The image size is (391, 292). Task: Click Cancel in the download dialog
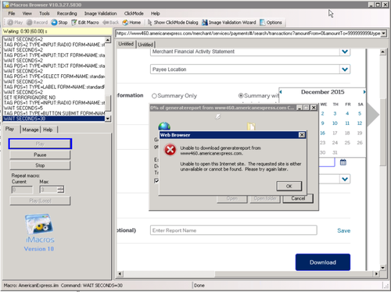coord(298,198)
